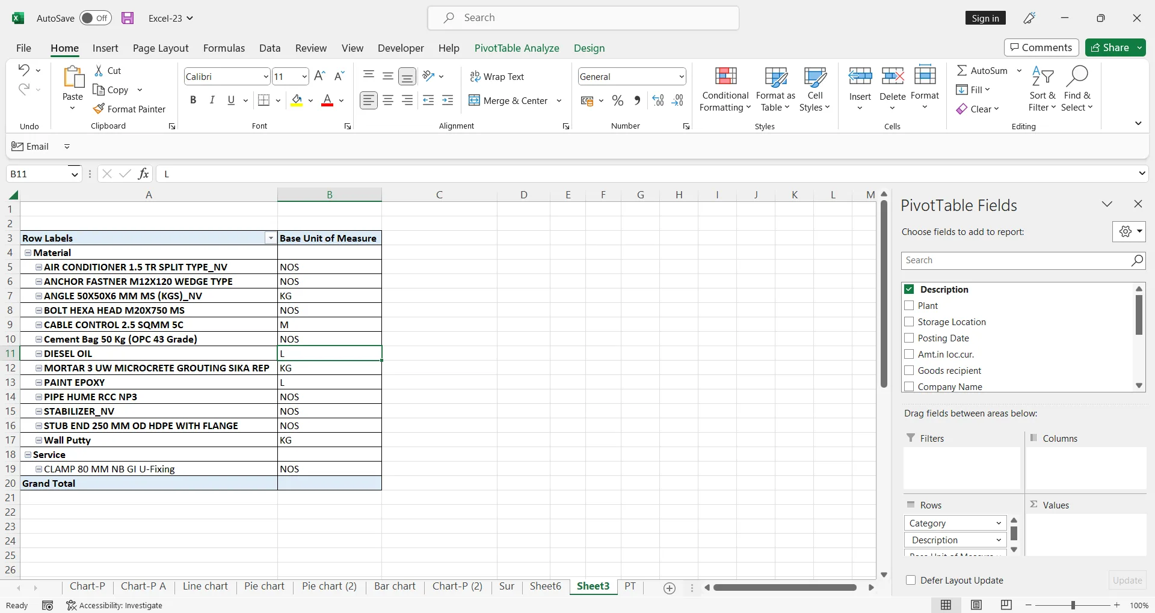The image size is (1155, 613).
Task: Open Row Labels filter dropdown
Action: tap(271, 238)
